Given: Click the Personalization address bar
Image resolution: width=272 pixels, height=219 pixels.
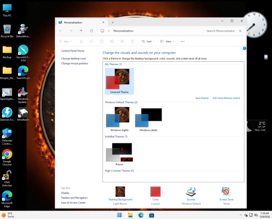Looking at the screenshot, I should click(x=150, y=31).
